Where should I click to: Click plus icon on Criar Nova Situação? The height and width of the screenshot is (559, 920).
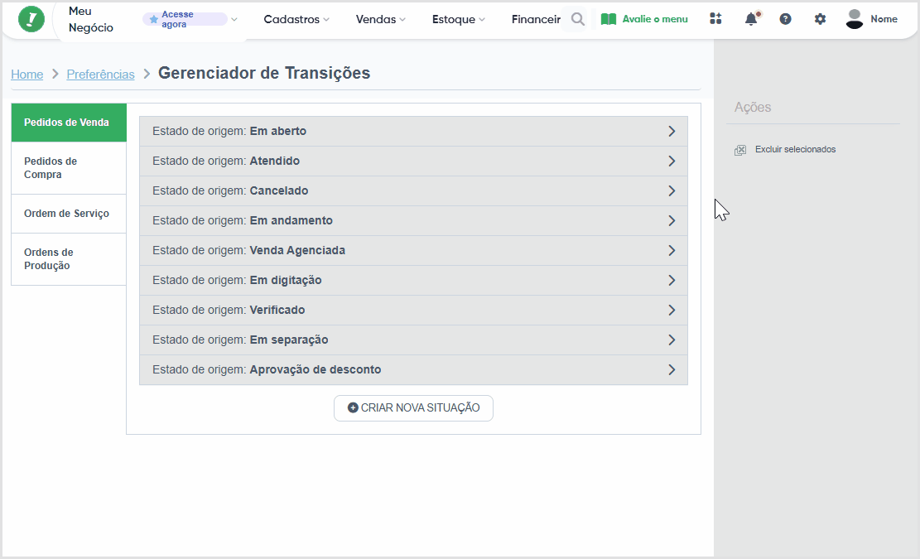click(x=353, y=407)
